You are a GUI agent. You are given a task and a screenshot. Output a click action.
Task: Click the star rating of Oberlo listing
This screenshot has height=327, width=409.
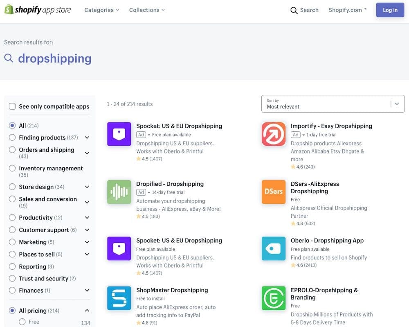[x=303, y=265]
